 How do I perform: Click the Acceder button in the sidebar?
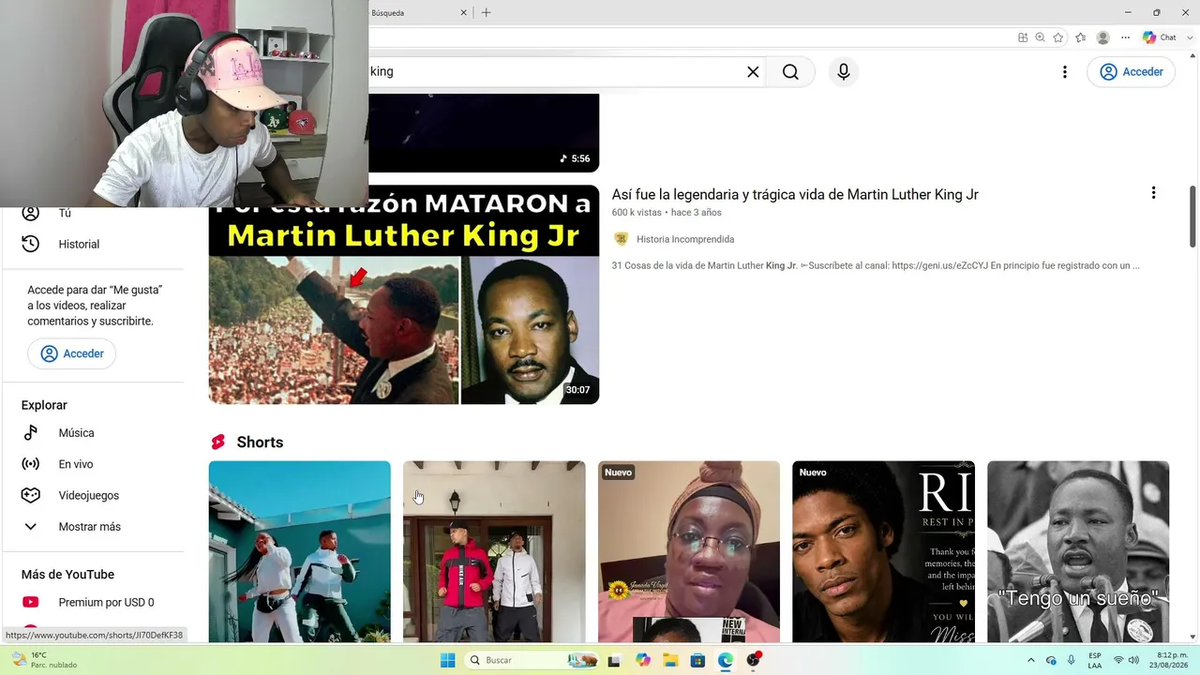point(72,353)
